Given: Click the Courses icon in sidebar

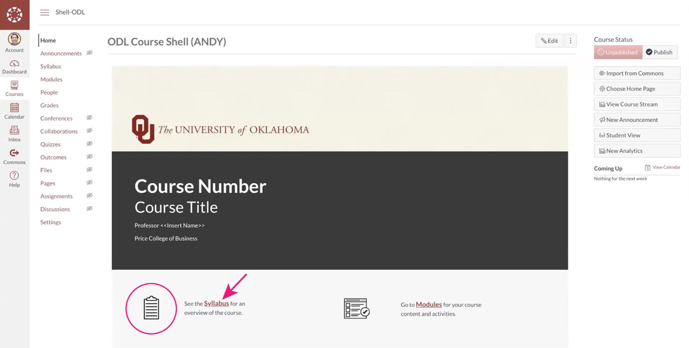Looking at the screenshot, I should pos(15,86).
